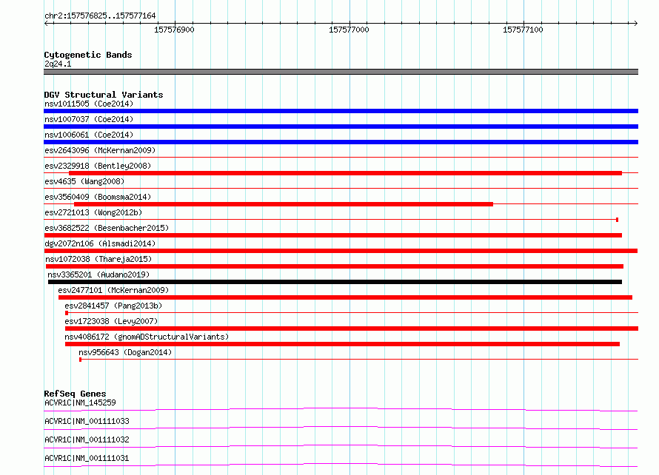659x475 pixels.
Task: Click the blue bar of nsv1011505
Action: 341,111
